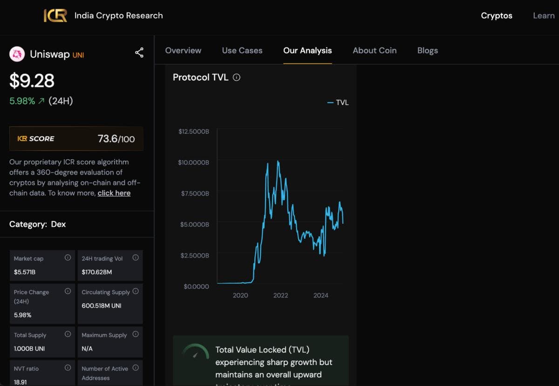Show Circulating Supply info icon details

click(136, 291)
